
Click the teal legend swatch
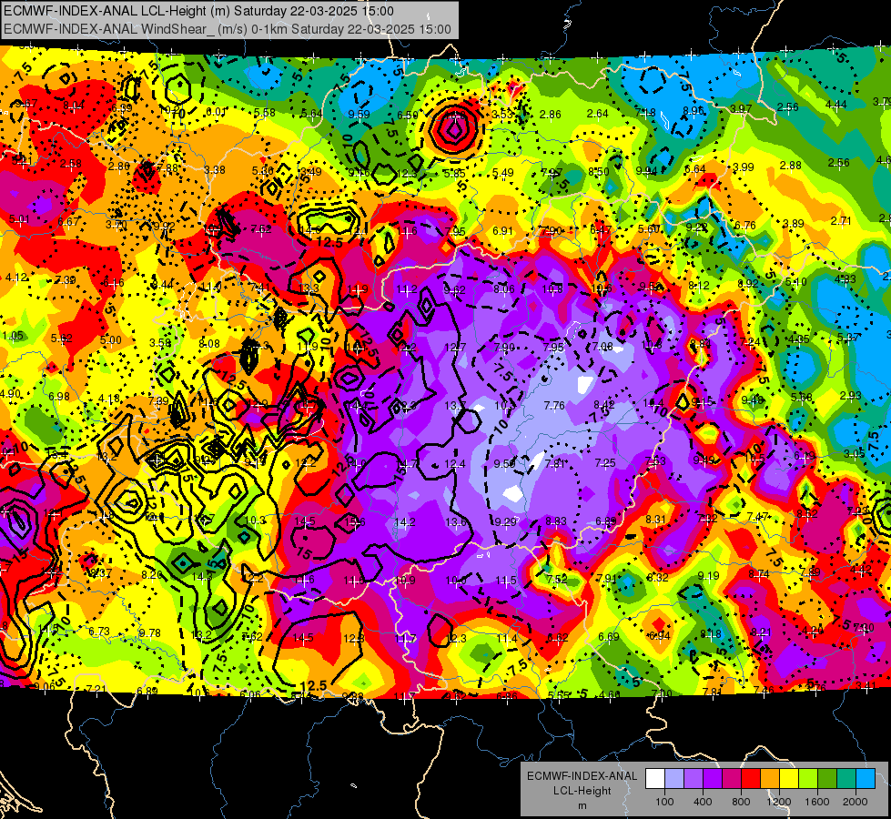(x=846, y=779)
